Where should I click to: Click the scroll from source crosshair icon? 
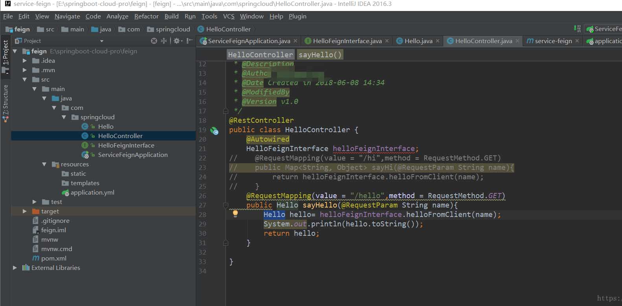[154, 41]
